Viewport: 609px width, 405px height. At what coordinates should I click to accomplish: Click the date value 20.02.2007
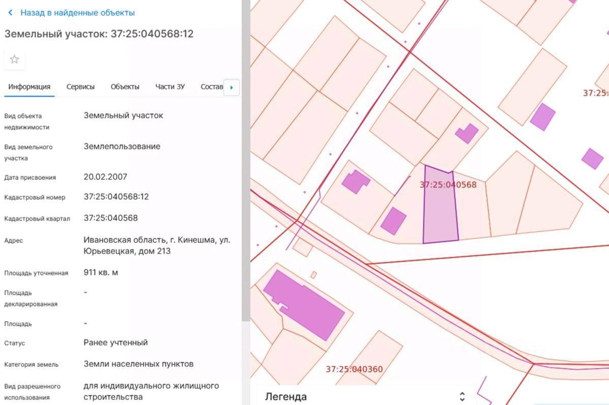[105, 177]
